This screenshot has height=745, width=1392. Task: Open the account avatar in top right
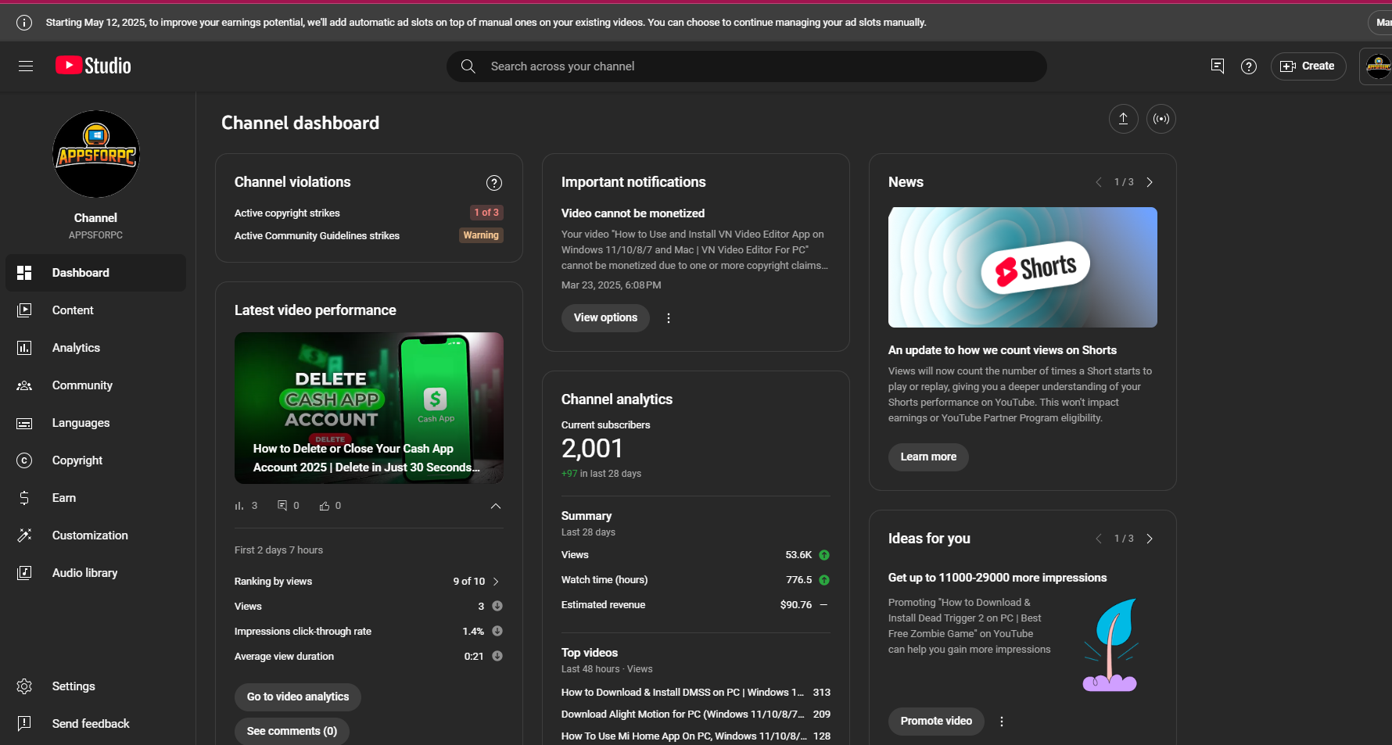click(1378, 66)
